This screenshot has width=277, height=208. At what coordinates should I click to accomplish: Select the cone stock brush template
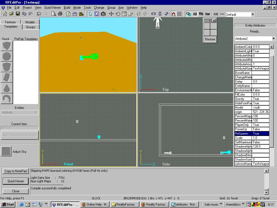click(x=7, y=88)
